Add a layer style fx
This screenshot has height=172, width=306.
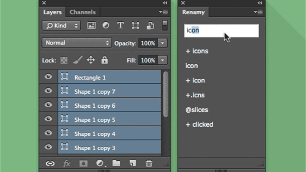67,163
